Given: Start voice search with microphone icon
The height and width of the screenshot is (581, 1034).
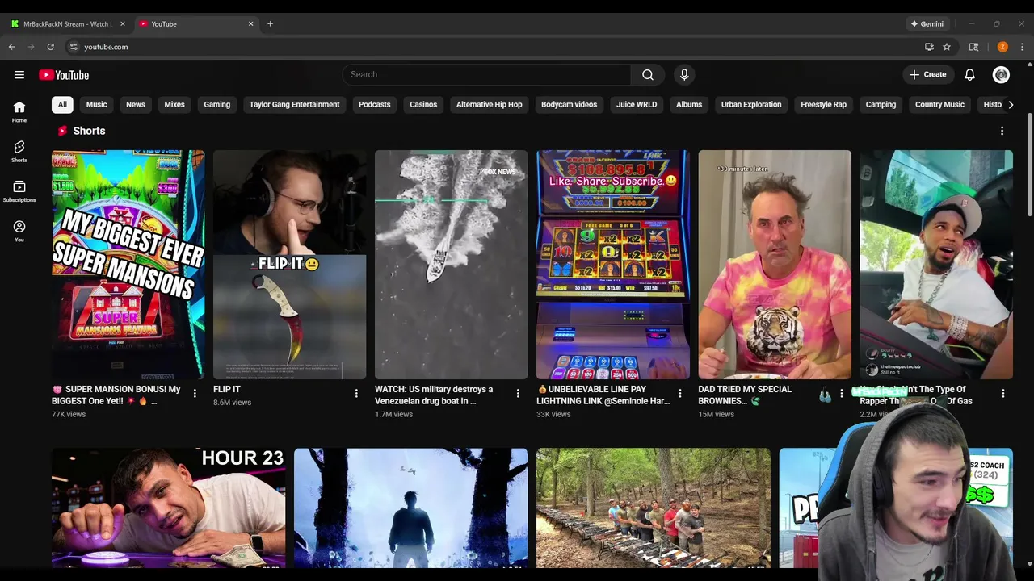Looking at the screenshot, I should tap(684, 74).
